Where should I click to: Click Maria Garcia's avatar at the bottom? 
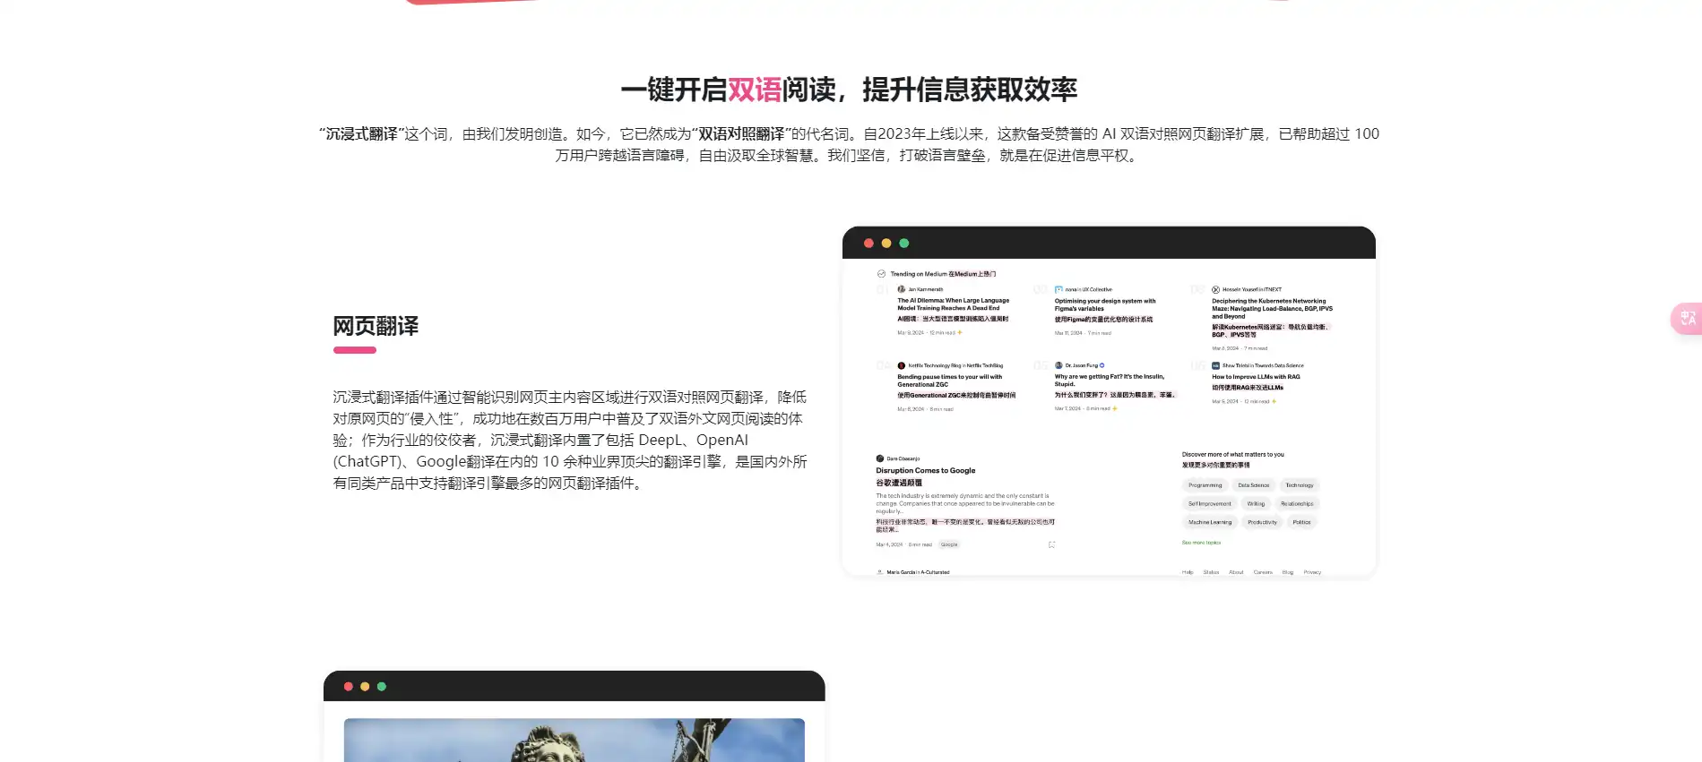coord(880,572)
